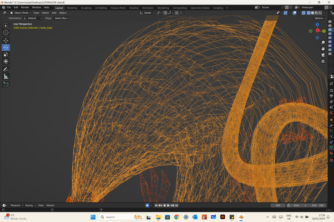Open Global transform orientation dropdown

(147, 13)
